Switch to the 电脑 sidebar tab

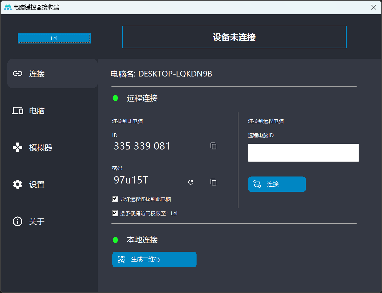[x=37, y=110]
